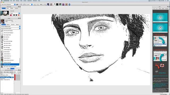
Task: Click the Help panel settings icon
Action: coord(168,7)
